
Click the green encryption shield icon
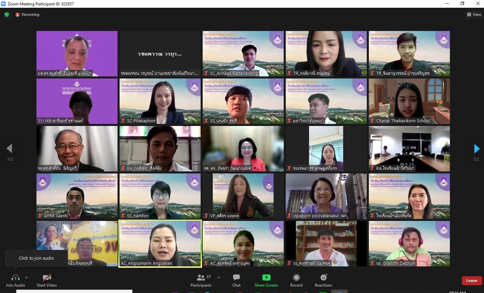[7, 14]
